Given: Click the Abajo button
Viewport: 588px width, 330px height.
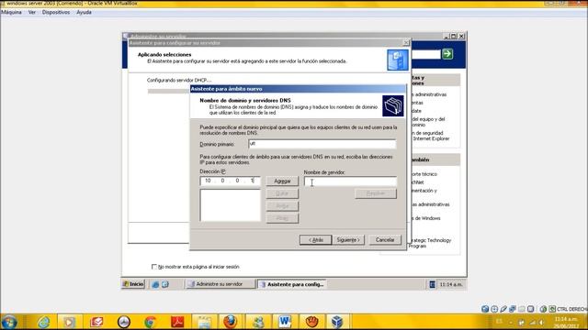Looking at the screenshot, I should click(282, 218).
